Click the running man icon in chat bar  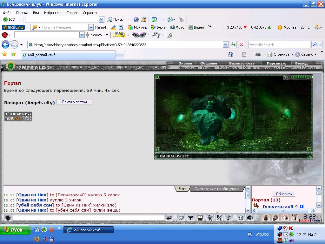pyautogui.click(x=210, y=218)
